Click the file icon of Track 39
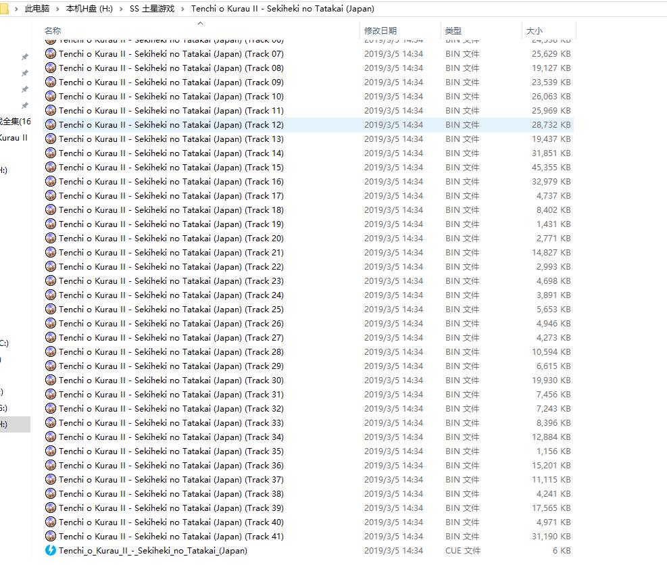 pyautogui.click(x=51, y=508)
